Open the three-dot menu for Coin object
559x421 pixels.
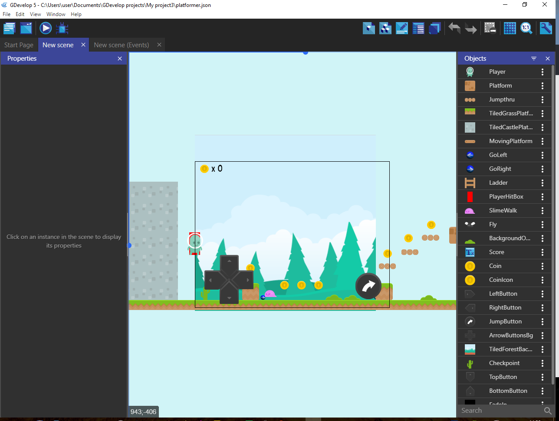coord(543,266)
